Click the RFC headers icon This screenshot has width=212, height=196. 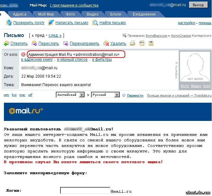pos(142,43)
